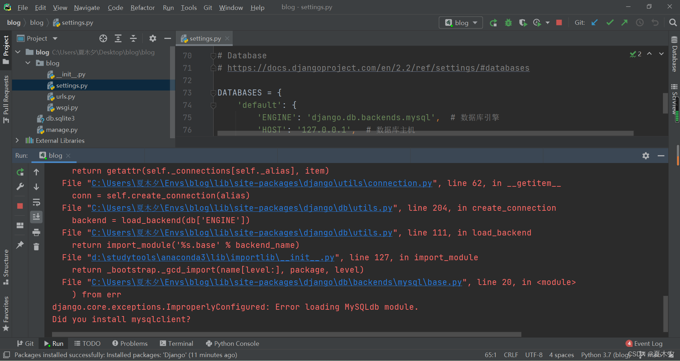This screenshot has width=680, height=361.
Task: Click Python 3.7 interpreter selector
Action: tap(605, 355)
